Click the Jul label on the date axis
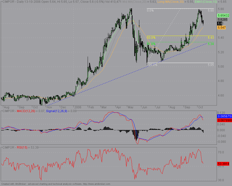The height and width of the screenshot is (186, 232). pyautogui.click(x=158, y=107)
